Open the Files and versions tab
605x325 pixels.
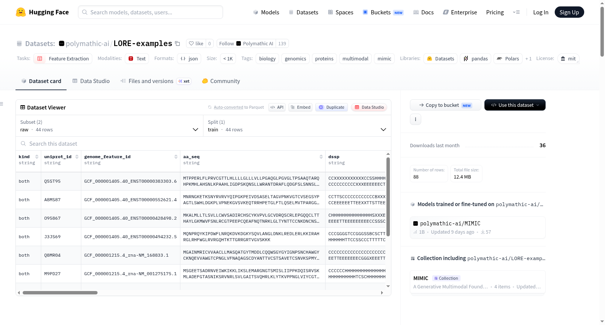pos(156,81)
